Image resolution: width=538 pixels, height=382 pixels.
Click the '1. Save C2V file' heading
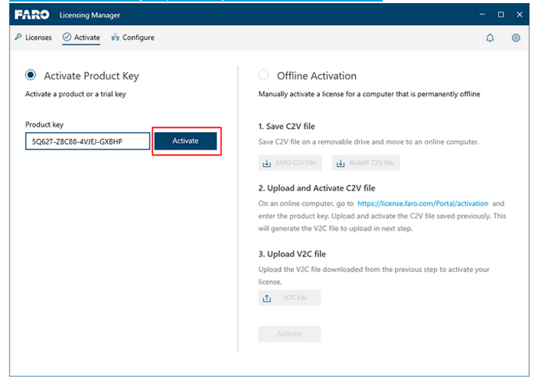click(286, 127)
